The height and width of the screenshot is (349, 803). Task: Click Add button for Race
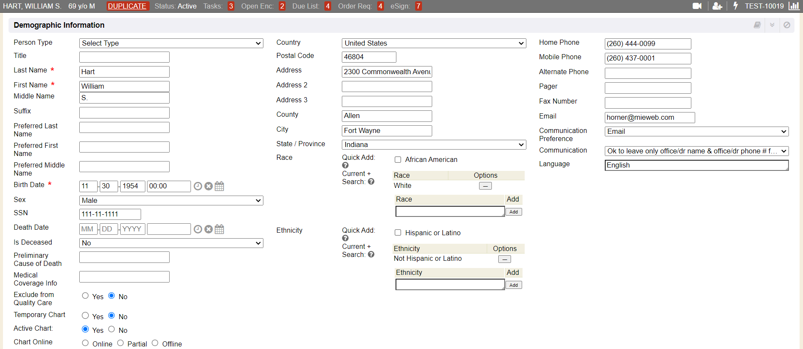click(514, 212)
